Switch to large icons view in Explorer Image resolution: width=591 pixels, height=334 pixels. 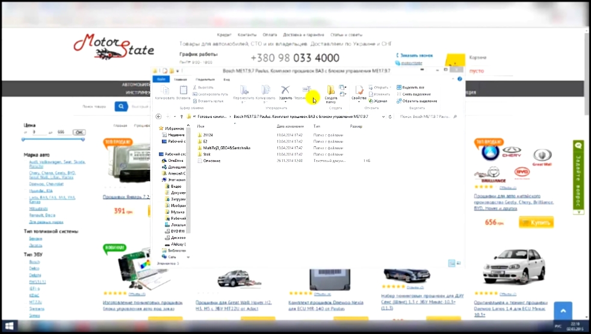[459, 263]
